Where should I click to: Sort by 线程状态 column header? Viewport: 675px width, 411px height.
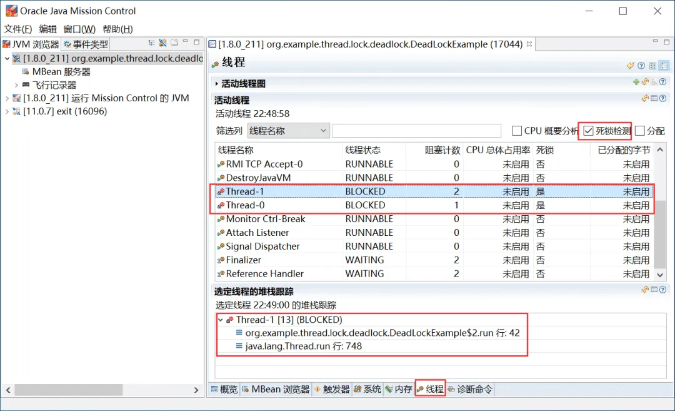pos(374,150)
